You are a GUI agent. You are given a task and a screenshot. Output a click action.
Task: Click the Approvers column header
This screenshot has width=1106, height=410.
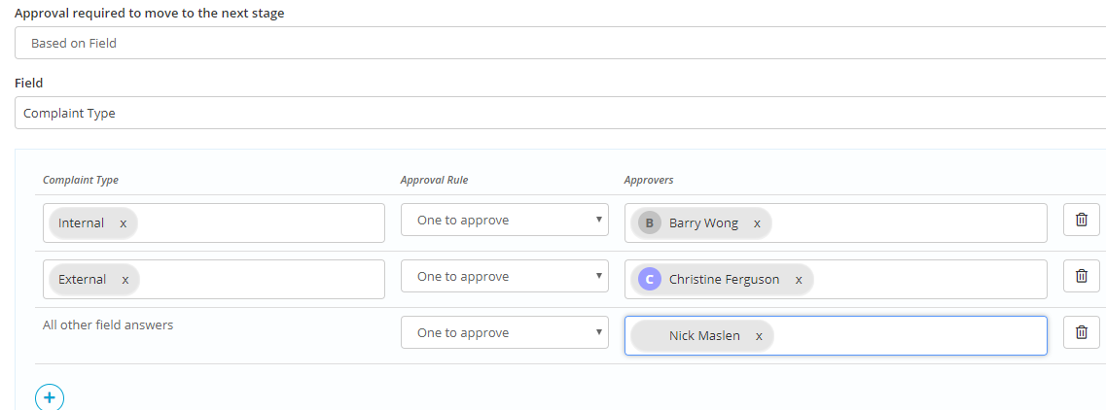pos(648,180)
